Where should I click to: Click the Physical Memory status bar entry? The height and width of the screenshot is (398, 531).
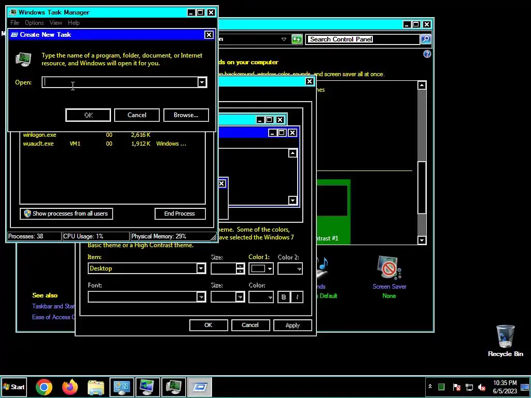click(x=171, y=236)
